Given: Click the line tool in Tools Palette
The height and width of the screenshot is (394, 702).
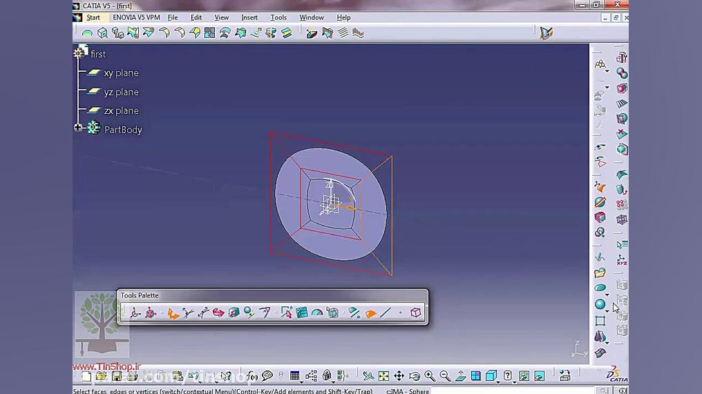Looking at the screenshot, I should coord(386,313).
